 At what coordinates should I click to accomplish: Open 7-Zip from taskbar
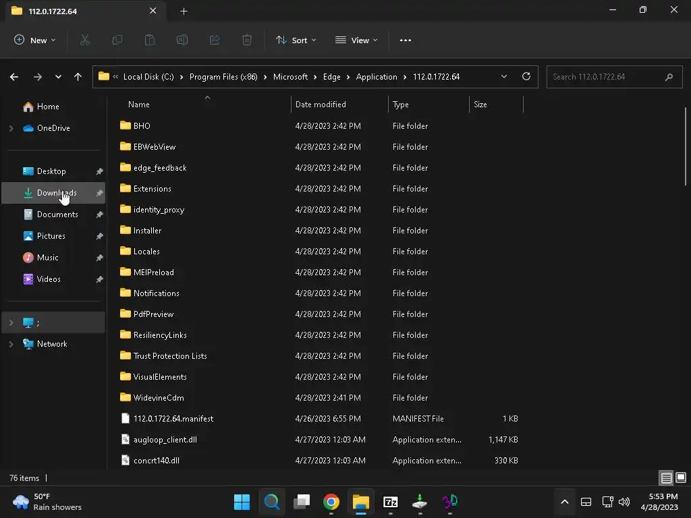coord(391,502)
